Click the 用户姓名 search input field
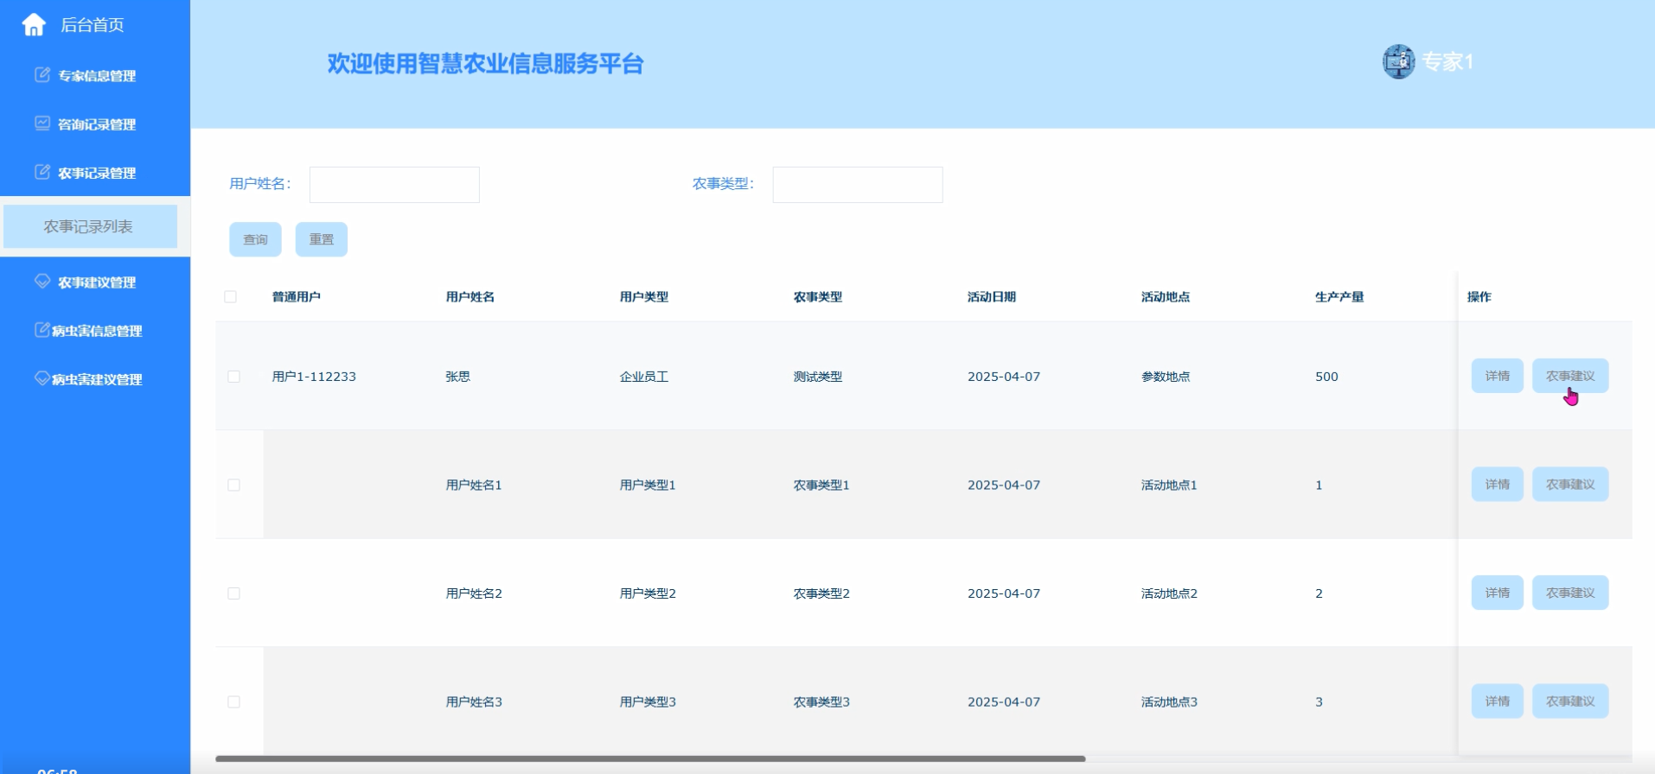 tap(394, 185)
